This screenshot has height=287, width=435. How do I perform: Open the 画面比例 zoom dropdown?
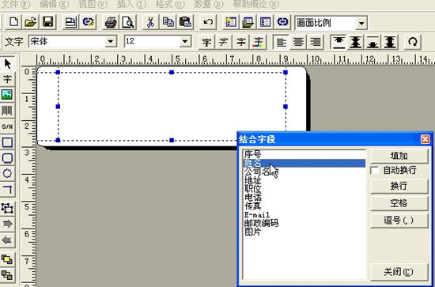pos(361,23)
